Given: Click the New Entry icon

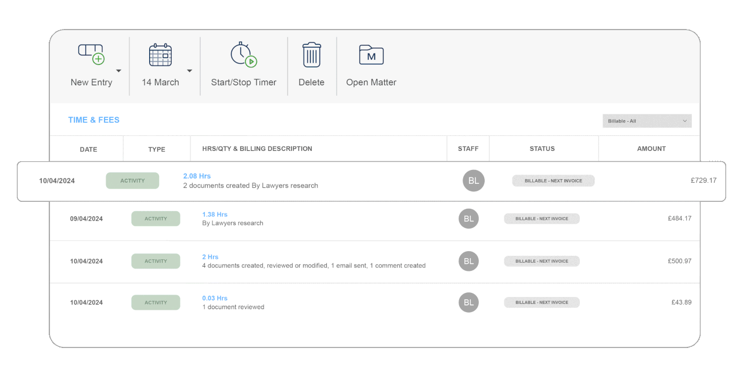Looking at the screenshot, I should [91, 55].
